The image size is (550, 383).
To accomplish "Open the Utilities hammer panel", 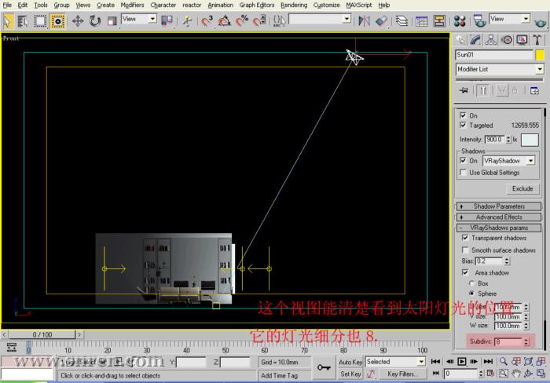I will (538, 40).
